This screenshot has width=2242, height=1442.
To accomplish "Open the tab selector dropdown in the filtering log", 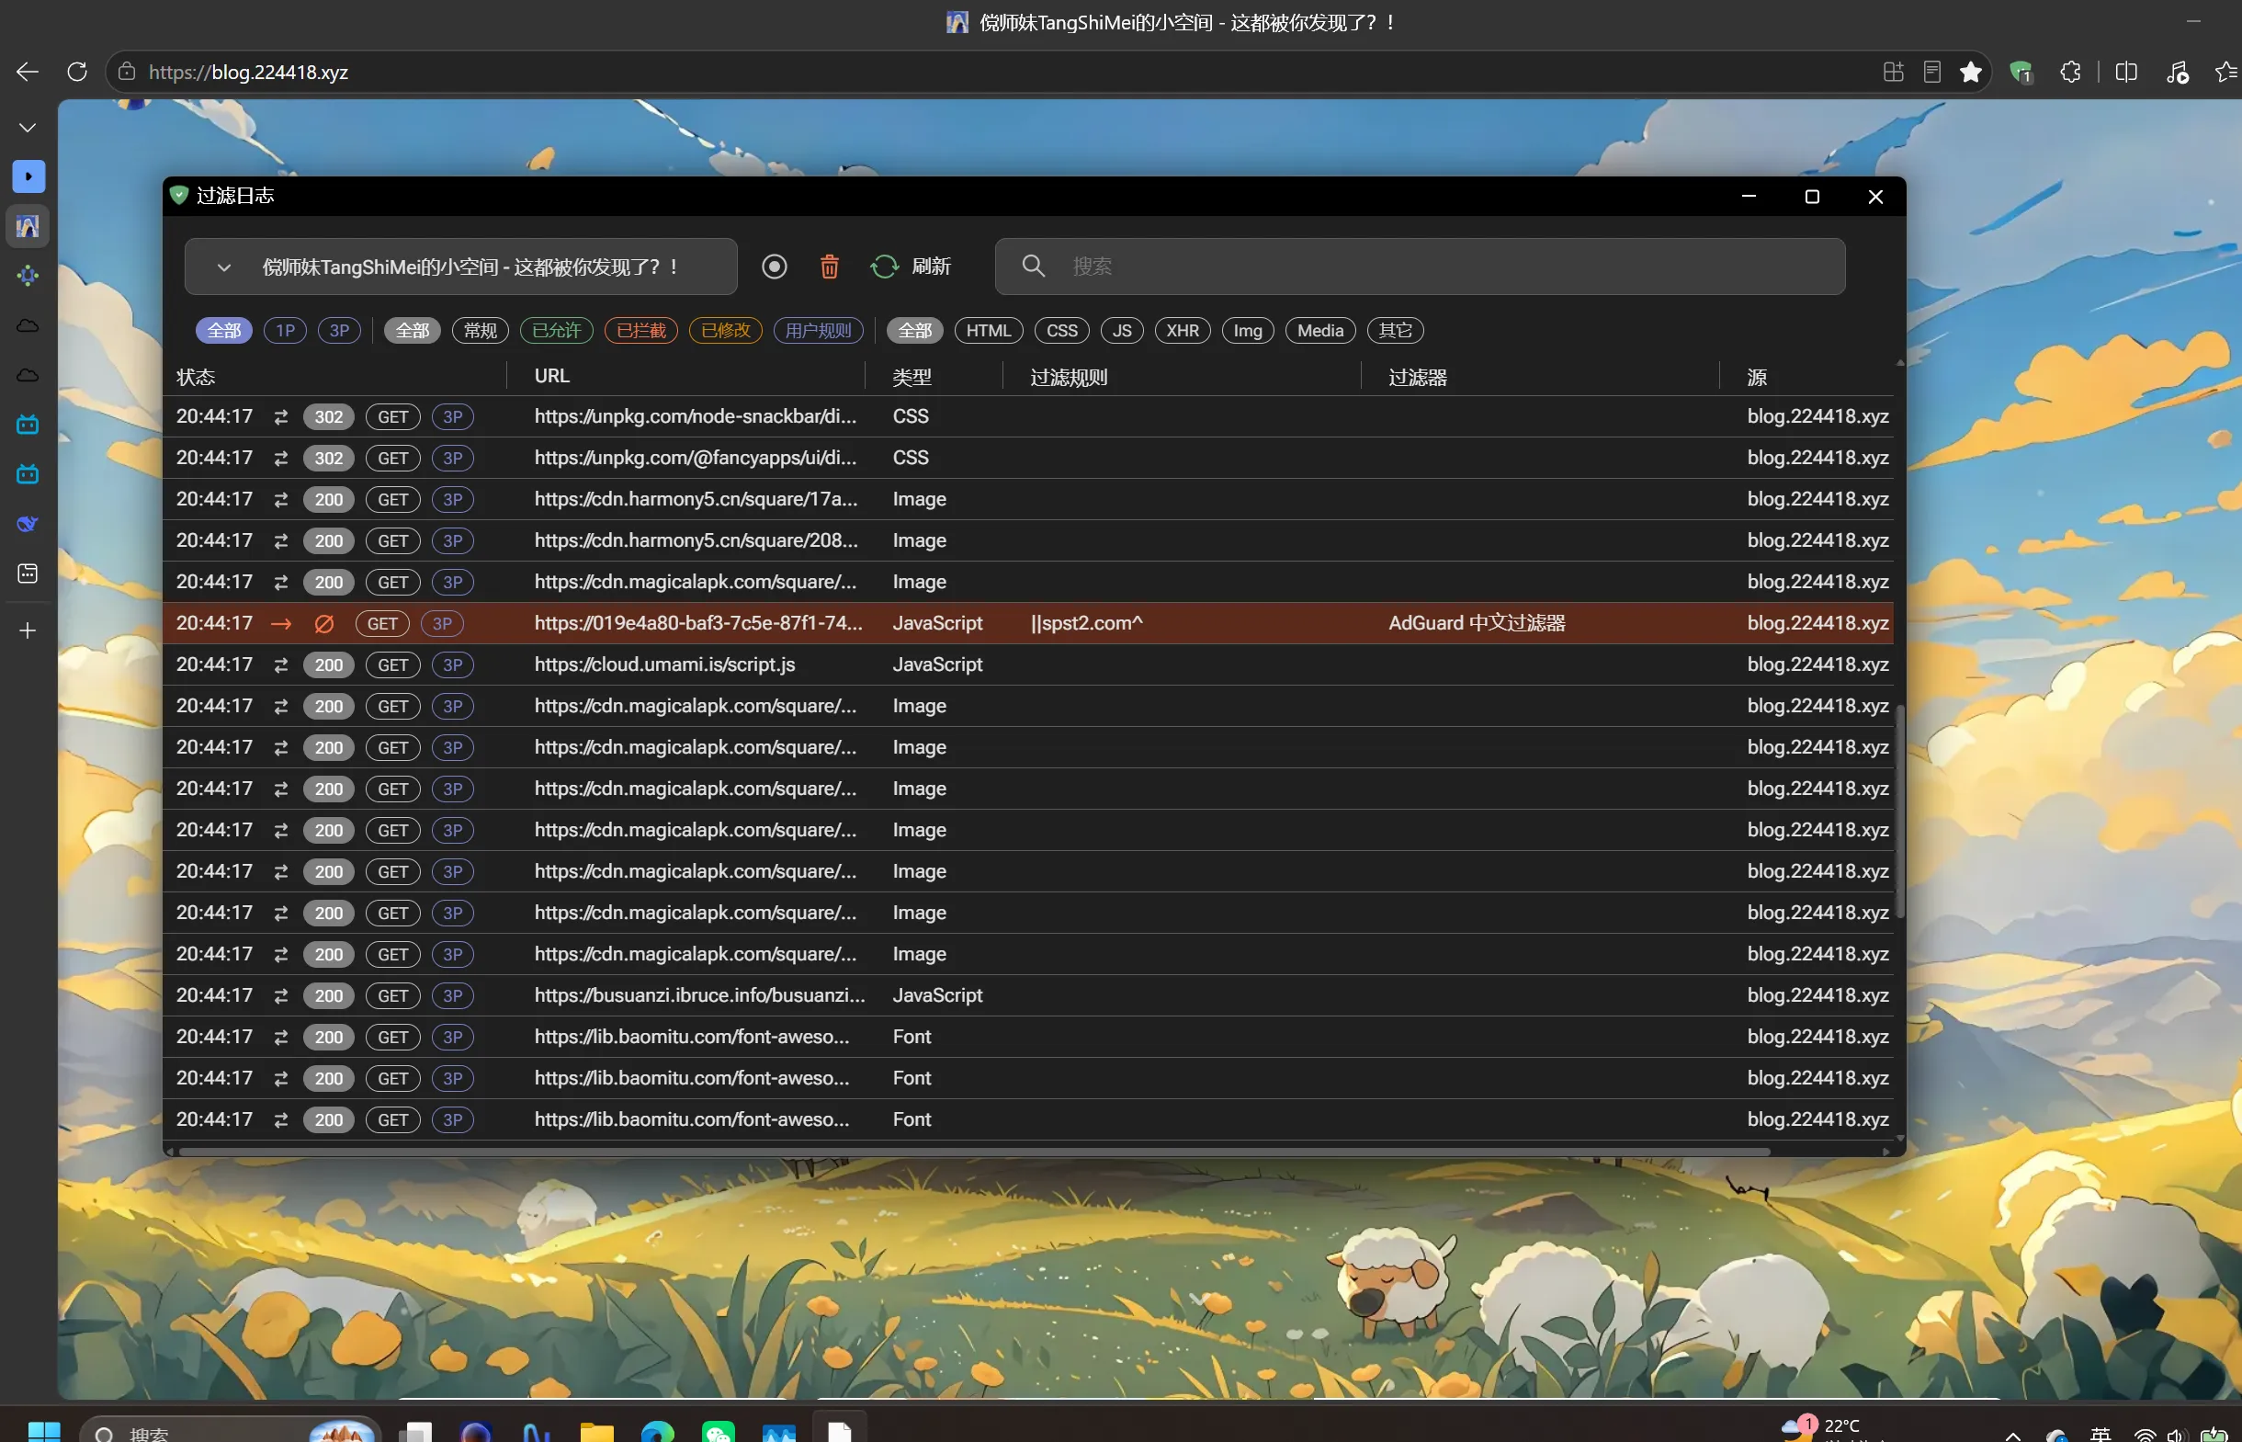I will (460, 267).
